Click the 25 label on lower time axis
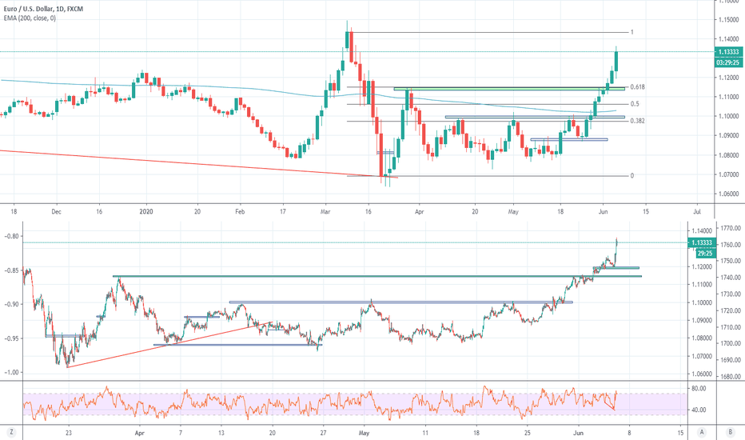Viewport: 745px width, 440px height. tap(528, 433)
